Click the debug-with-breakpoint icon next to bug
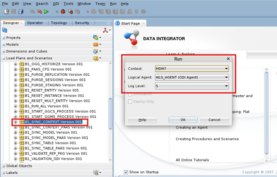 point(70,11)
